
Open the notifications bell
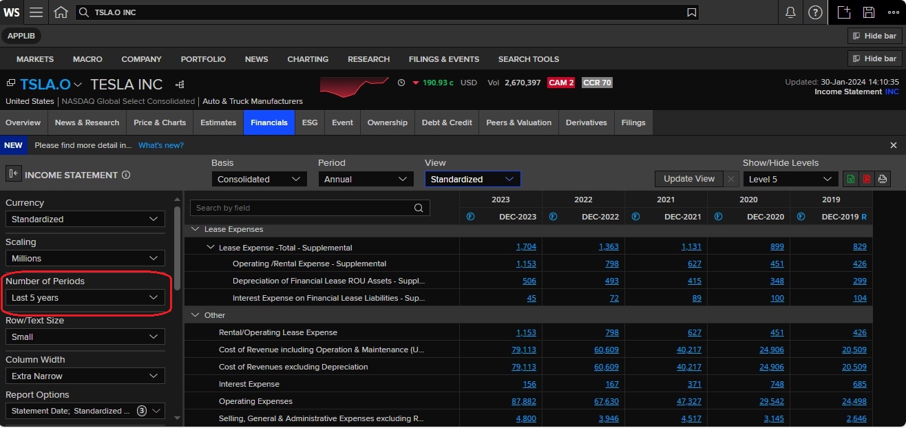pos(790,12)
